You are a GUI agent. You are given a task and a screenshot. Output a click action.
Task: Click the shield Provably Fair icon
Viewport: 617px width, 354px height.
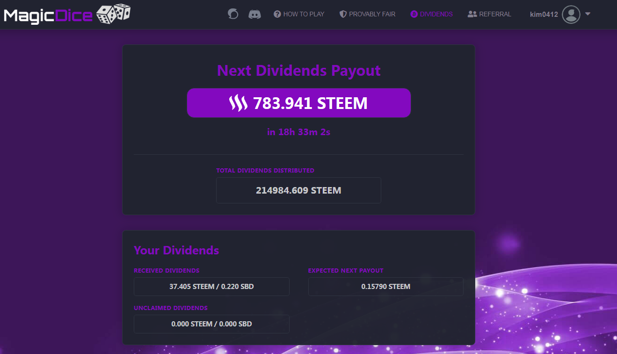pos(343,14)
